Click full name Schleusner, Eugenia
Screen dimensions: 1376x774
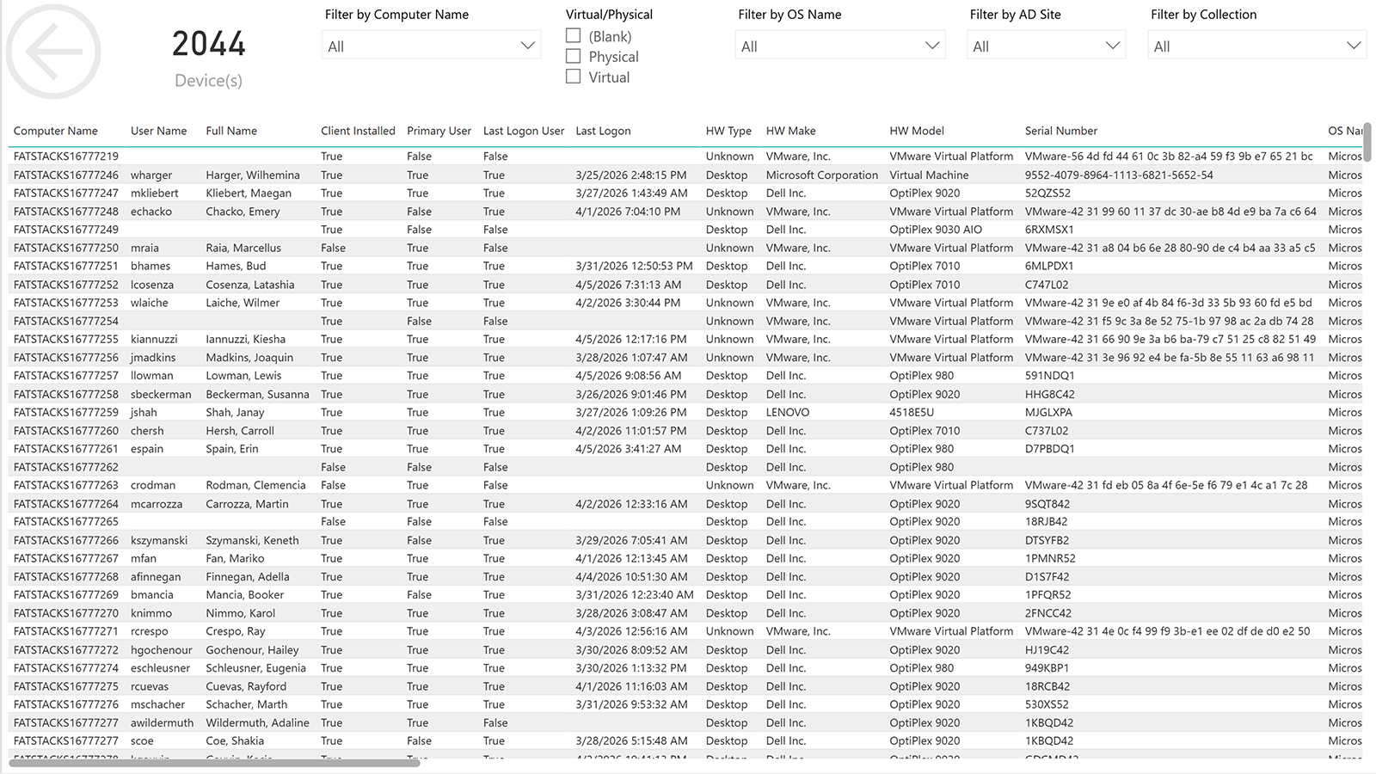255,668
